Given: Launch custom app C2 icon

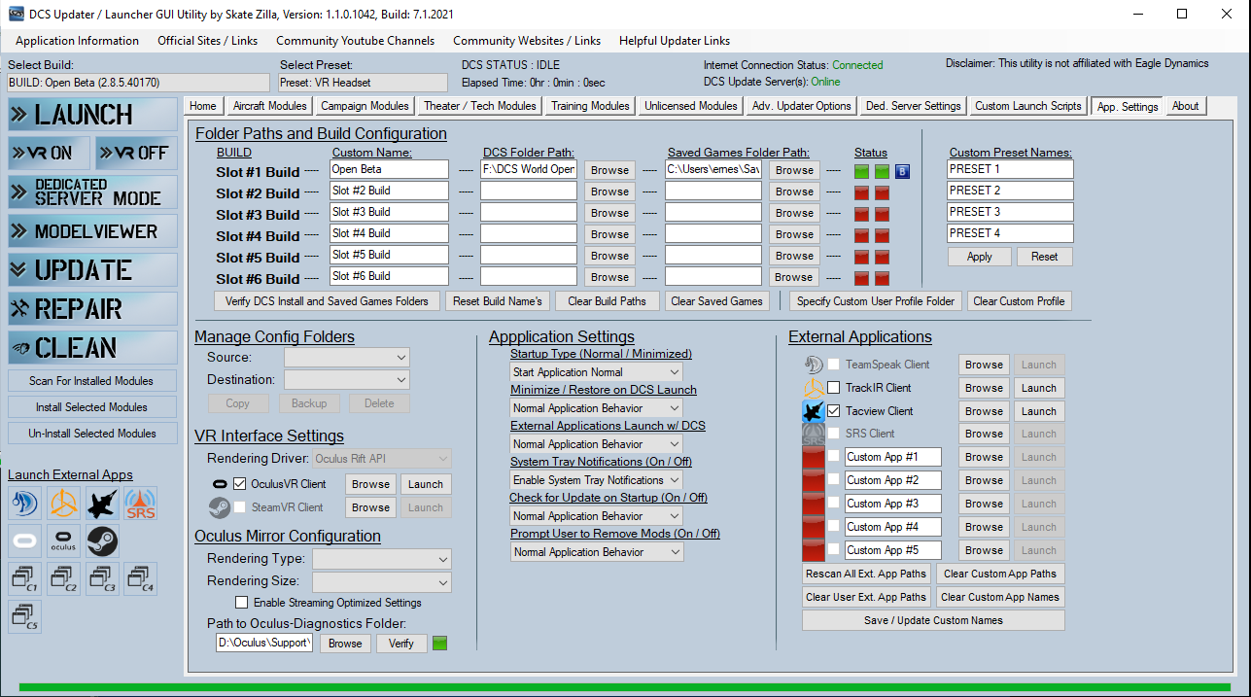Looking at the screenshot, I should [x=63, y=578].
